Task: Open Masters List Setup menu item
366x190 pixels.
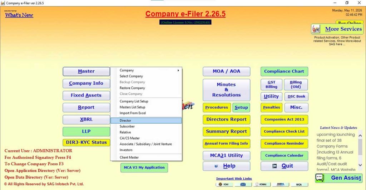Action: coord(146,107)
